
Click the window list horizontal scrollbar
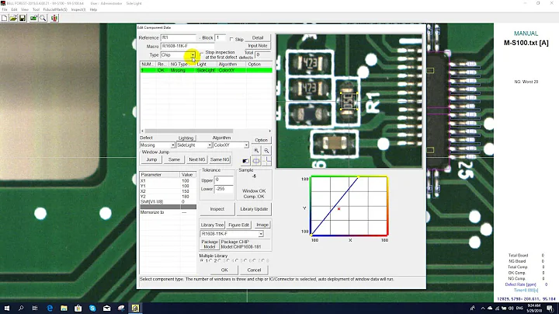[x=206, y=131]
